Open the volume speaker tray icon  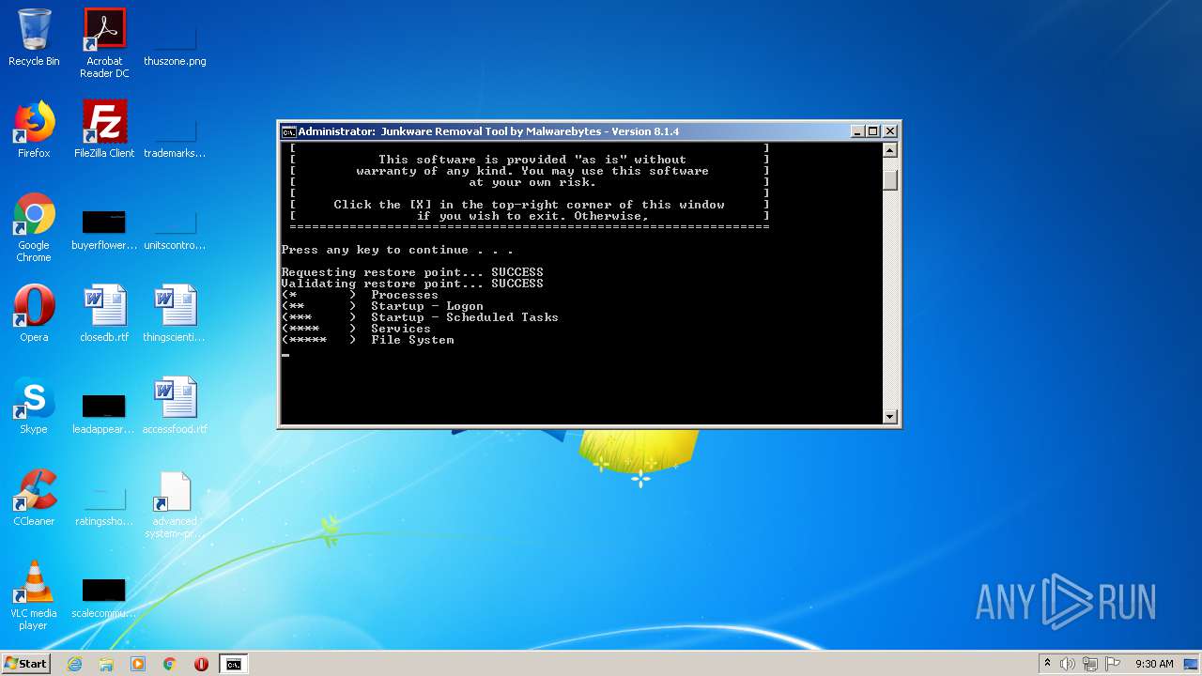[x=1068, y=664]
